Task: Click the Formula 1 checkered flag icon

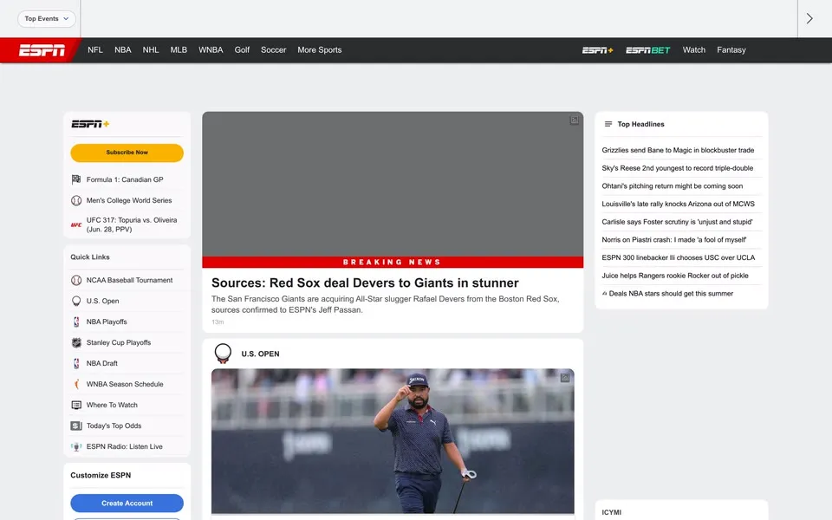Action: (x=76, y=179)
